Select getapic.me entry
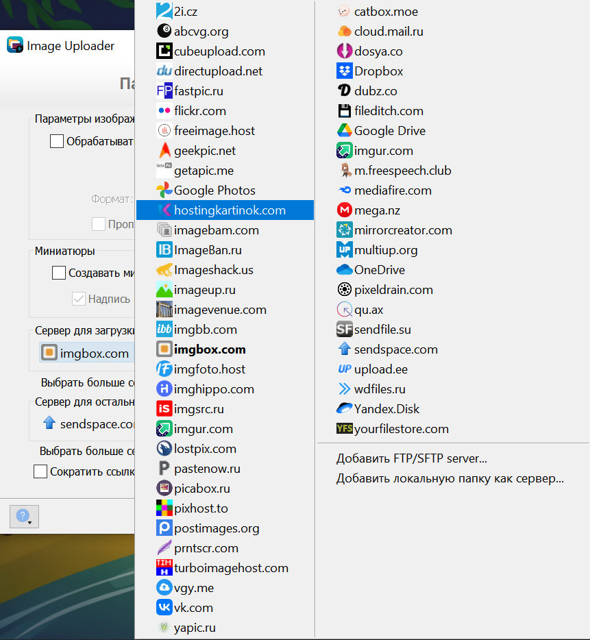The height and width of the screenshot is (640, 590). pyautogui.click(x=225, y=171)
